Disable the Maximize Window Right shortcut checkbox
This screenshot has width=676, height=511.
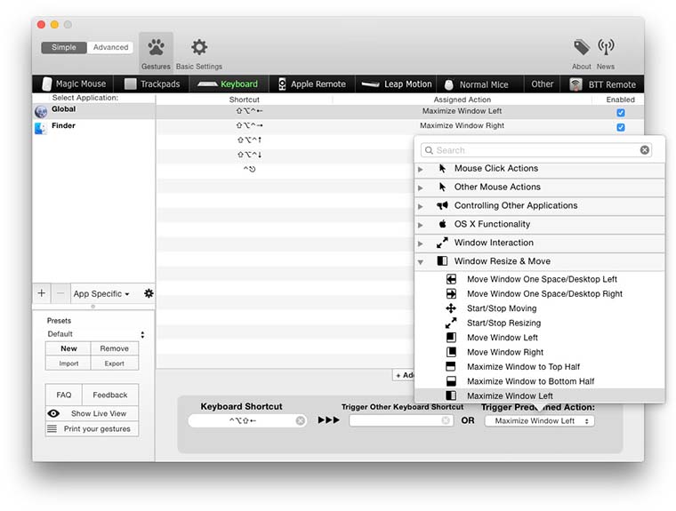[620, 127]
